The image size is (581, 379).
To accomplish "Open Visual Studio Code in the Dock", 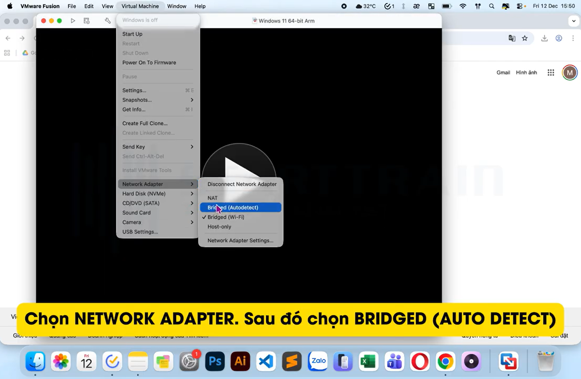I will pos(266,361).
